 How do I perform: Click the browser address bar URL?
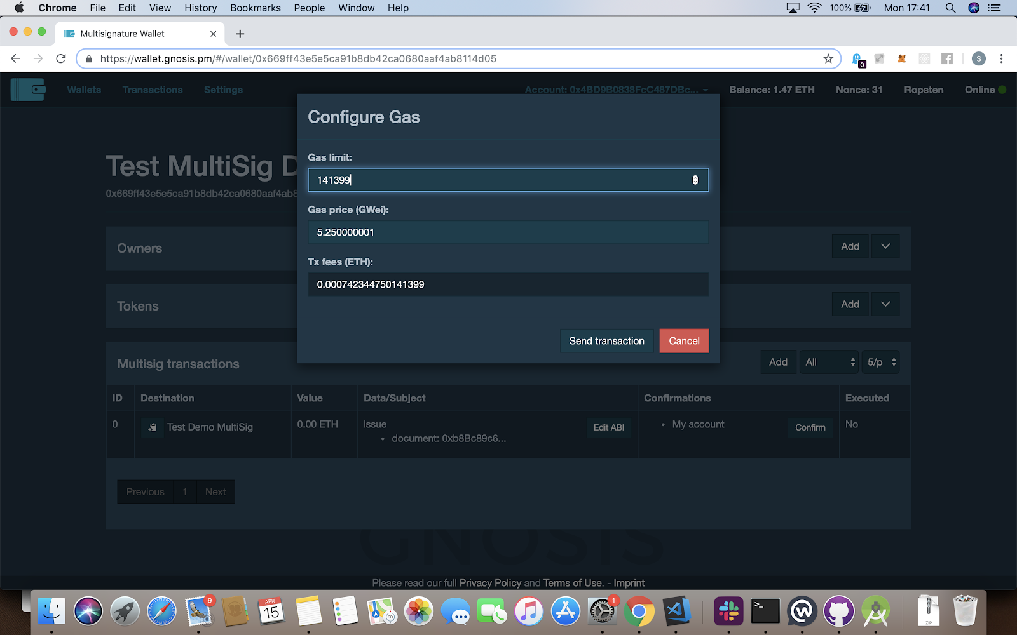(298, 58)
